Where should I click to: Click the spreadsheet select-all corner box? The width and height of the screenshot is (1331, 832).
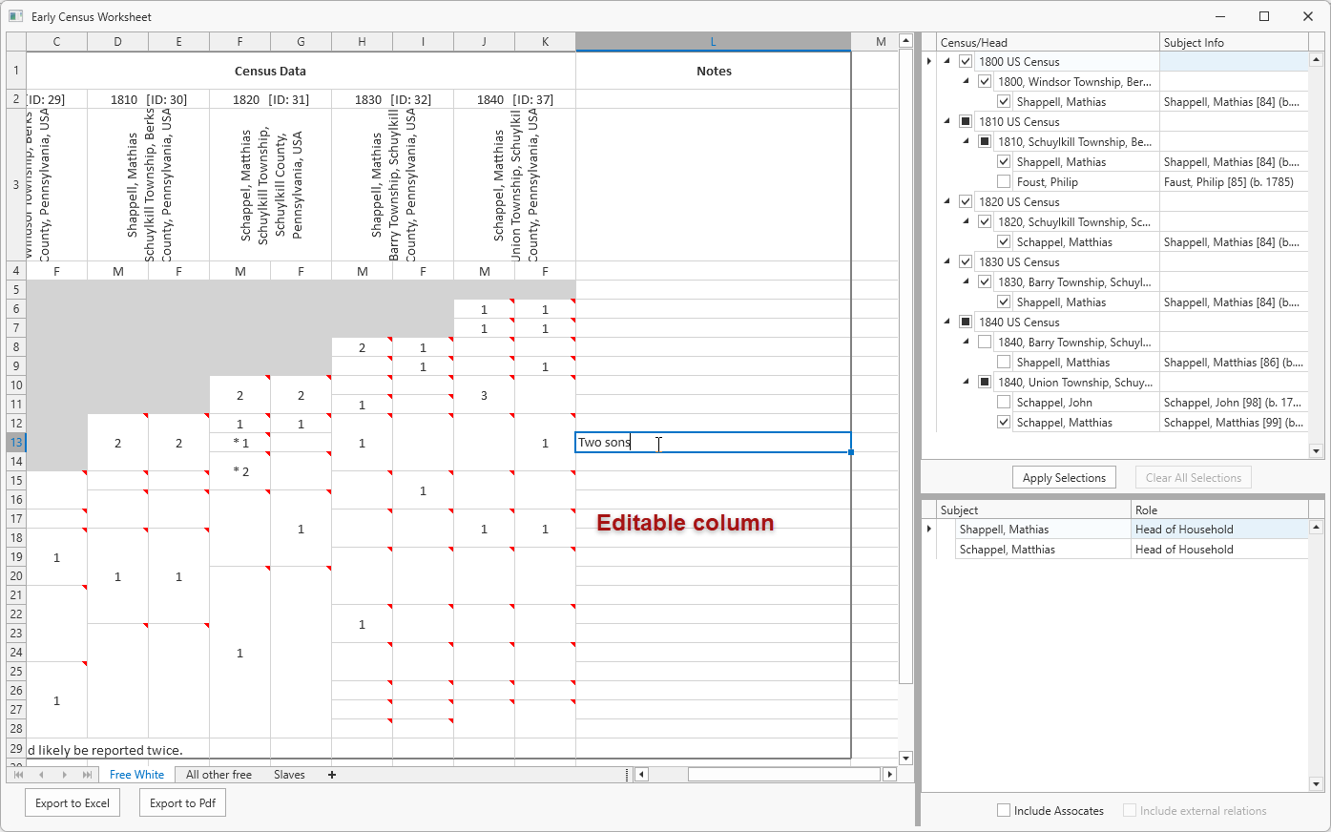pyautogui.click(x=16, y=42)
